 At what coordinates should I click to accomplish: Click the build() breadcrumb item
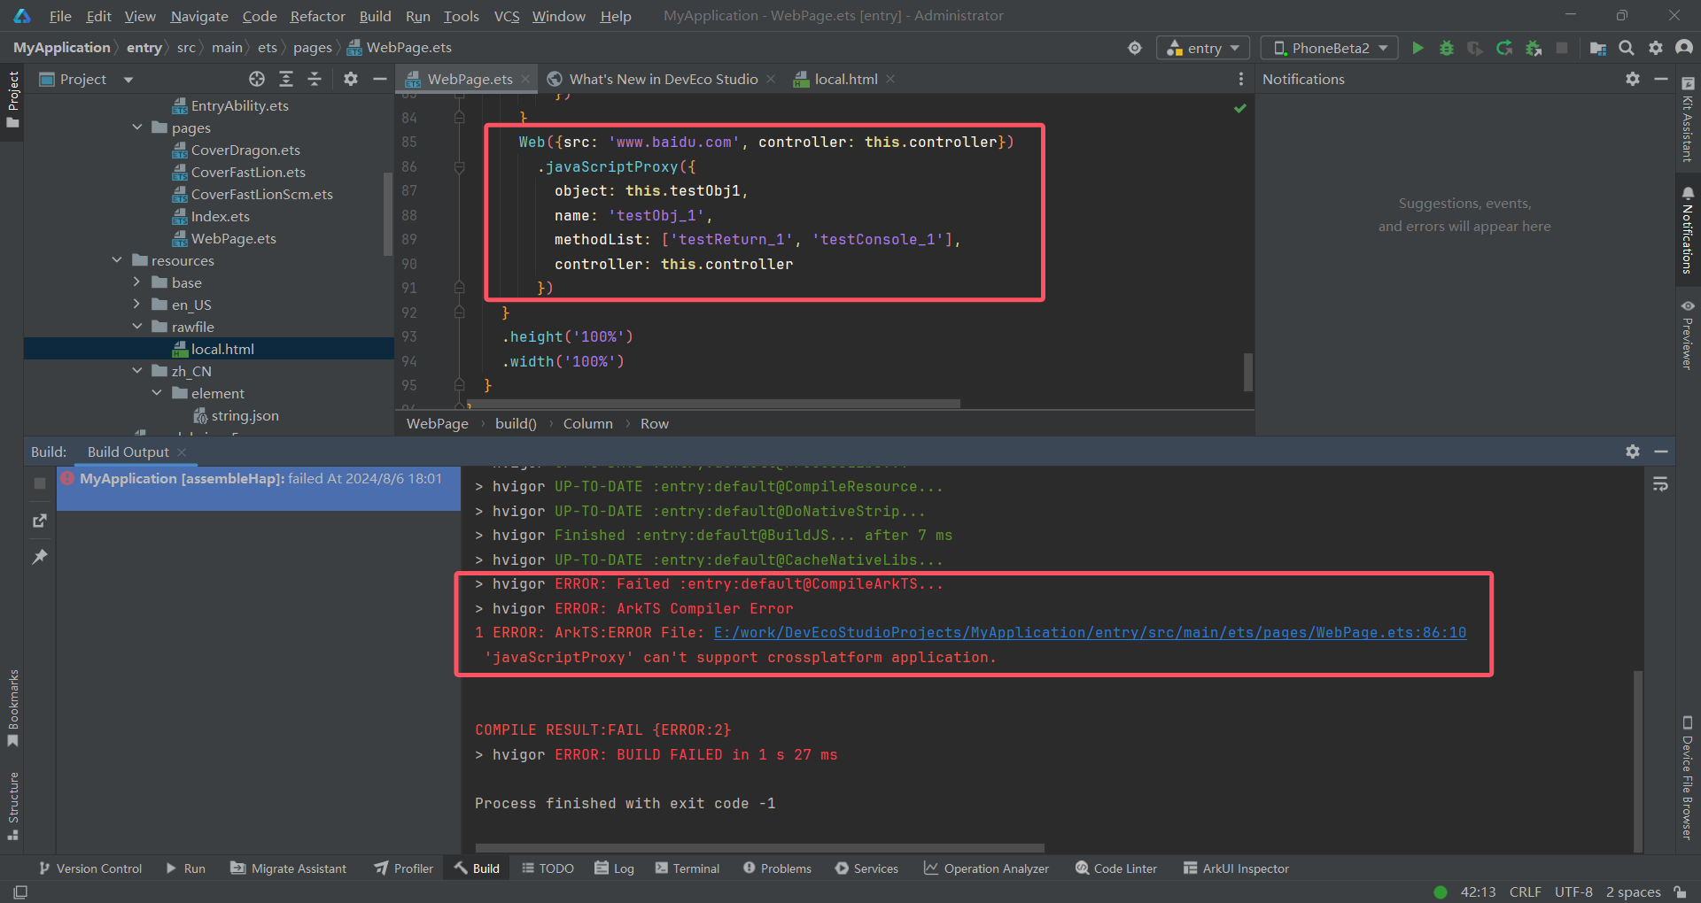(516, 423)
